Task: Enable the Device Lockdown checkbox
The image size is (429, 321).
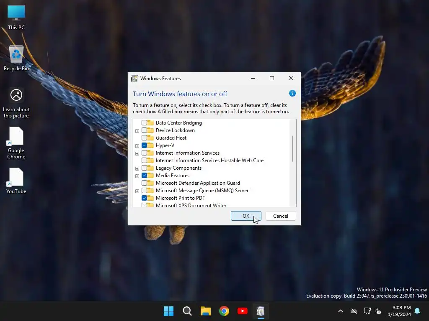Action: click(144, 130)
